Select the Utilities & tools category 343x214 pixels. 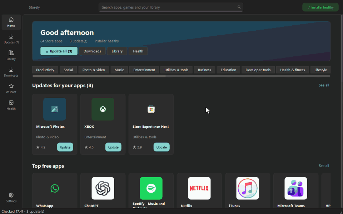tap(176, 70)
